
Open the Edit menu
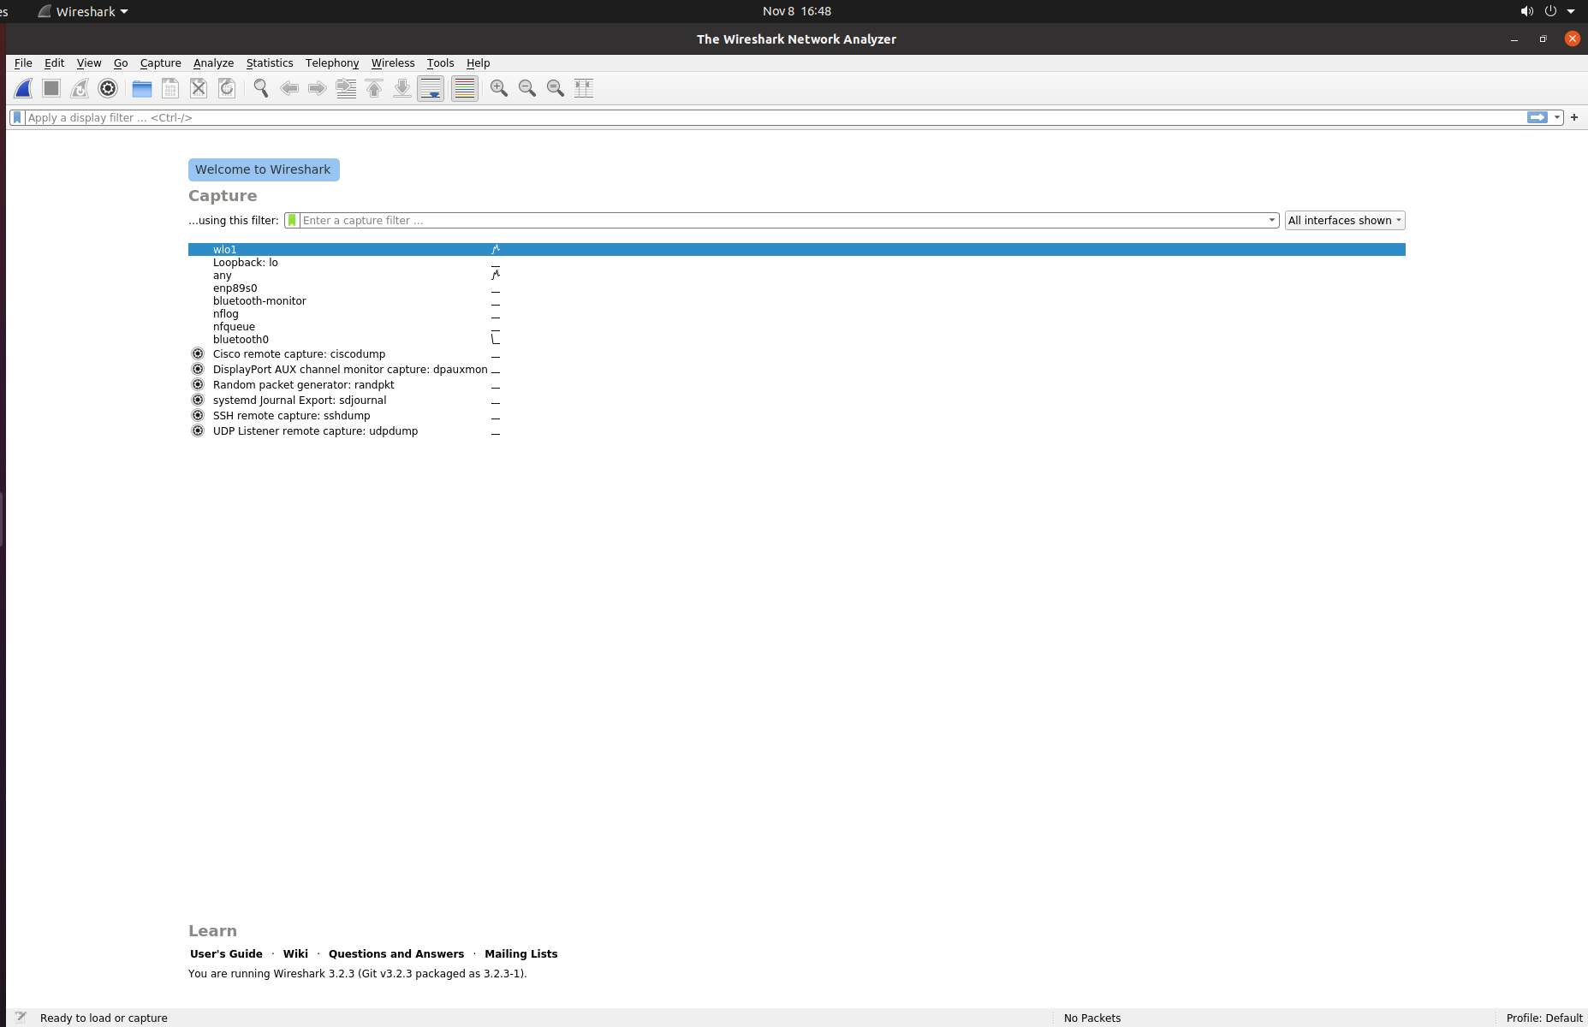tap(54, 62)
